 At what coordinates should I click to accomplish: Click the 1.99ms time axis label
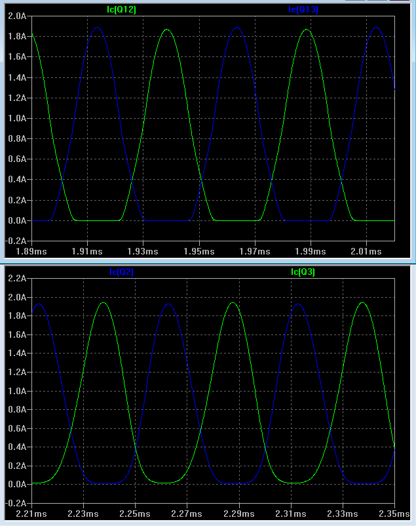click(311, 251)
